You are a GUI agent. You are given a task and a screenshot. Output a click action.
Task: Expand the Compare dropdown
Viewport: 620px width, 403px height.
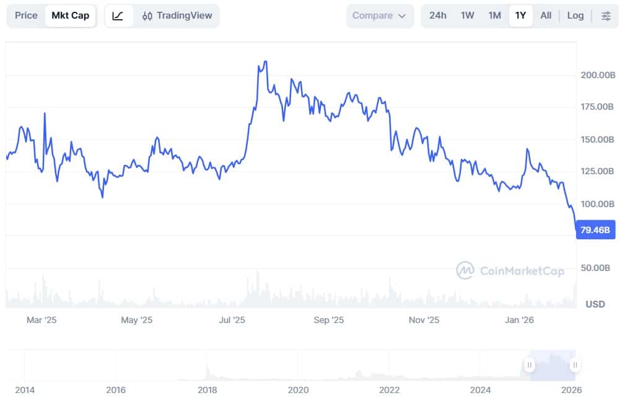[x=379, y=15]
